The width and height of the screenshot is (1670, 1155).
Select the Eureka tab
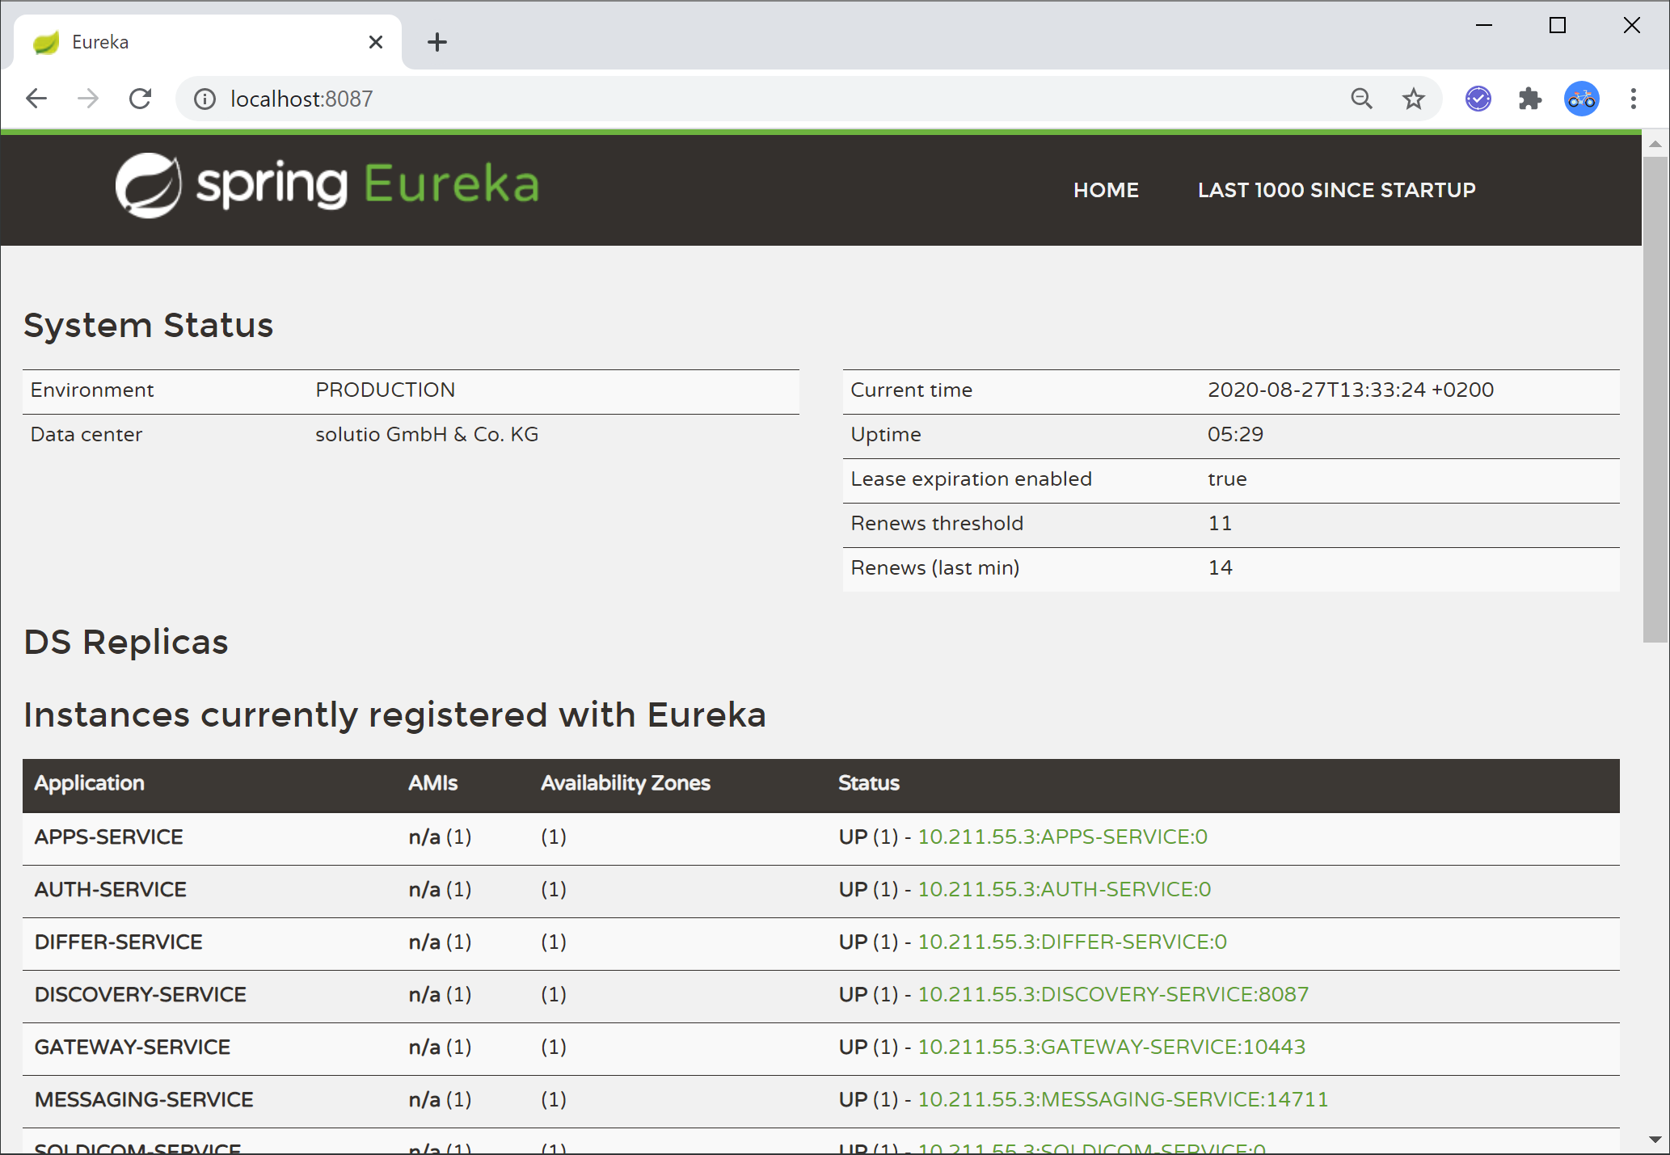pyautogui.click(x=209, y=42)
